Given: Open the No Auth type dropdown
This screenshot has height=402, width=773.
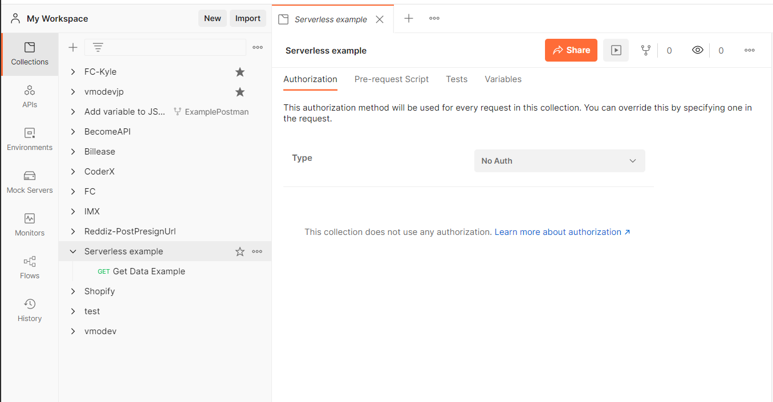Looking at the screenshot, I should click(559, 161).
